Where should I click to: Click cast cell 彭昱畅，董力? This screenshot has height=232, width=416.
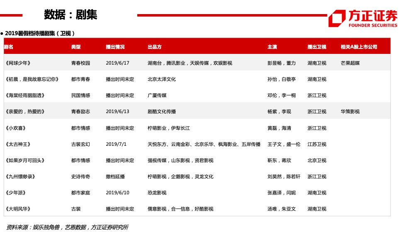pyautogui.click(x=282, y=63)
